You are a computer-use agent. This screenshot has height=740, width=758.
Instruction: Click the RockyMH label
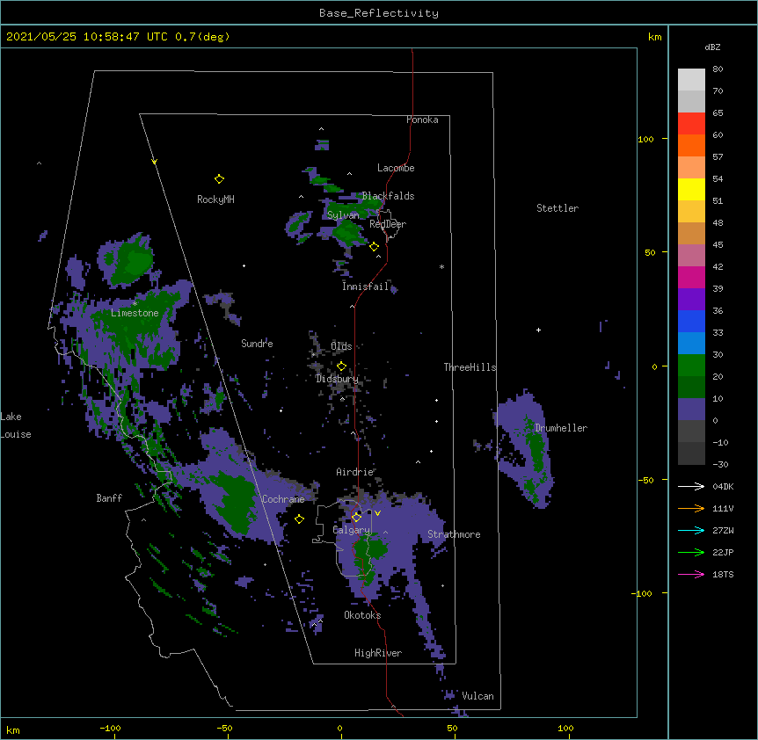tap(215, 200)
